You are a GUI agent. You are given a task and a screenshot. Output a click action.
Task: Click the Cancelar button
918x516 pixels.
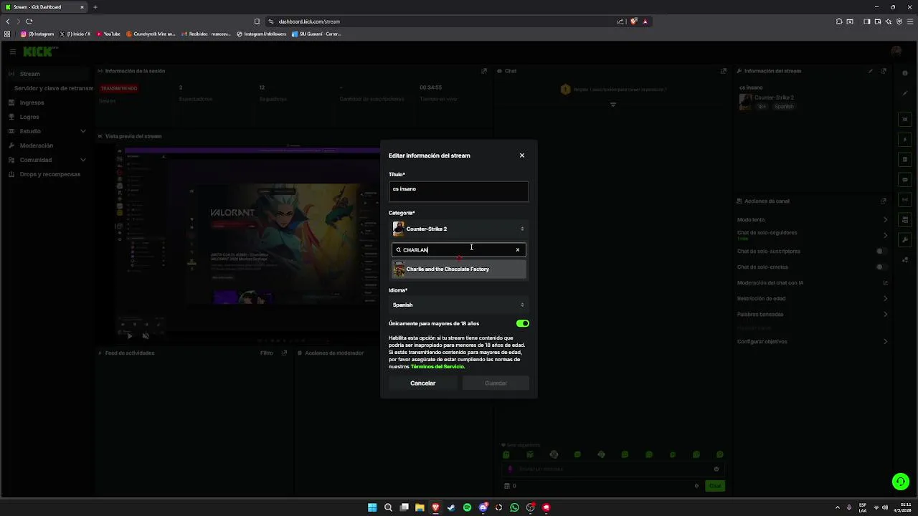coord(423,383)
